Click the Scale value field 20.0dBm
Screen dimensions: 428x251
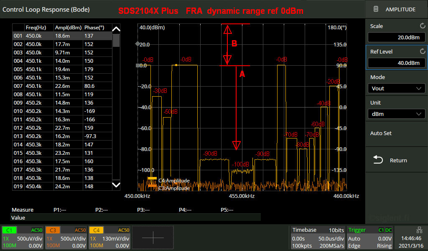coord(396,37)
